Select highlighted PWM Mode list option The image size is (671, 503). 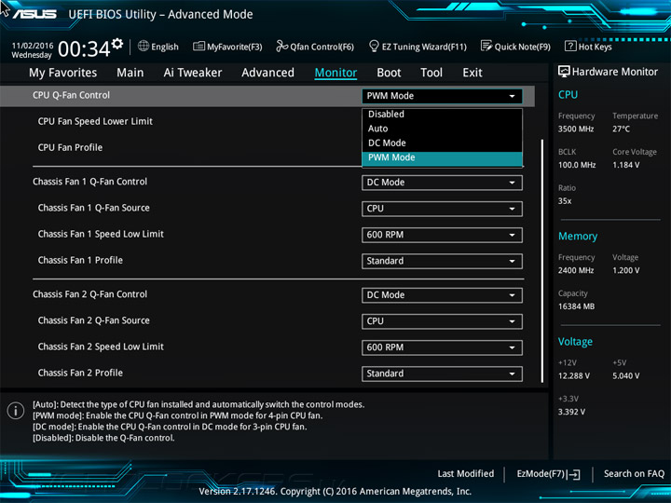[x=442, y=157]
